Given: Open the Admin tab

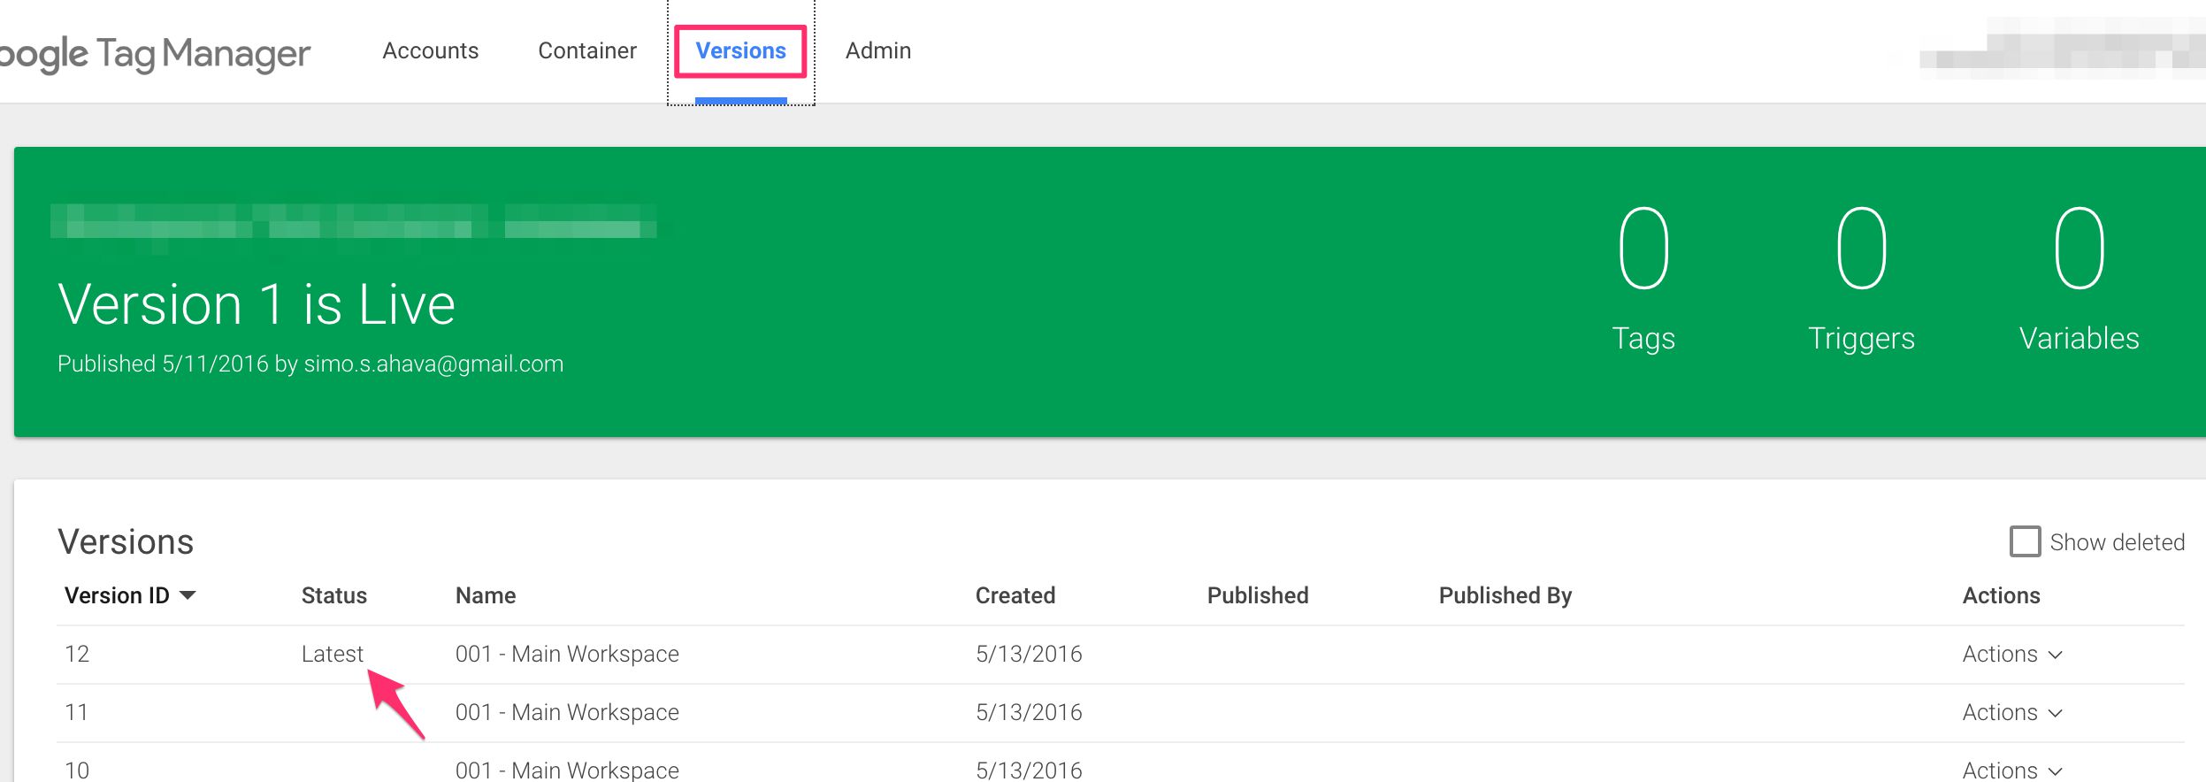Looking at the screenshot, I should [878, 51].
